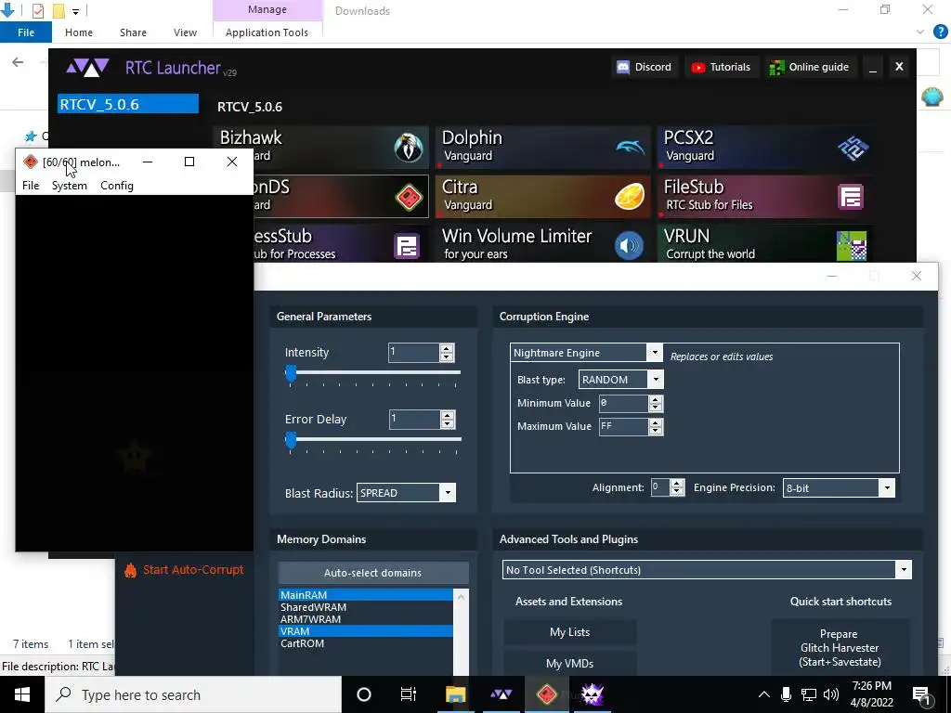Expand the Explorer ribbon chevron
The height and width of the screenshot is (713, 951).
coord(920,32)
